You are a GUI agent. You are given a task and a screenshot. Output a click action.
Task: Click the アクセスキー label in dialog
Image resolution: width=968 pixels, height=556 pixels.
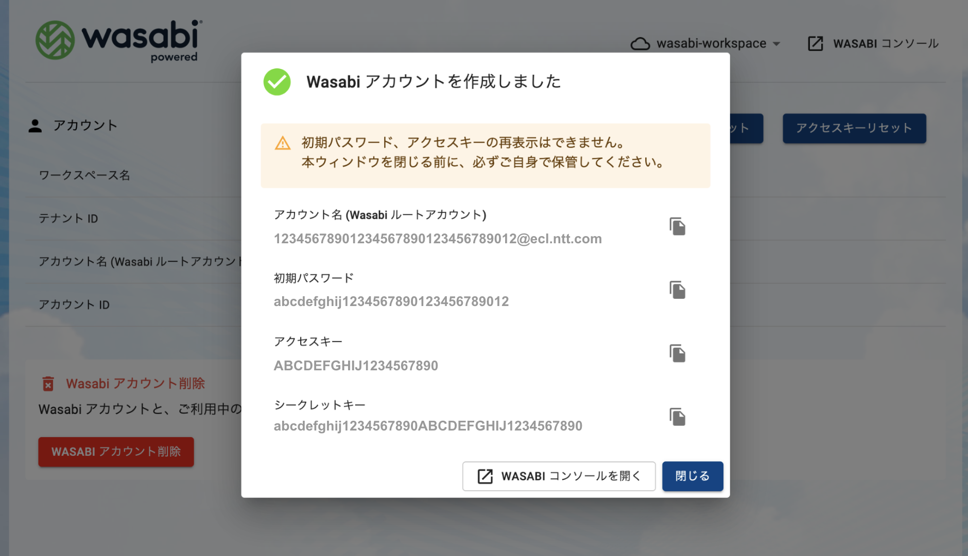point(308,342)
